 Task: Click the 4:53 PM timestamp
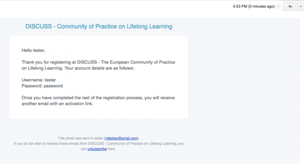pos(240,6)
